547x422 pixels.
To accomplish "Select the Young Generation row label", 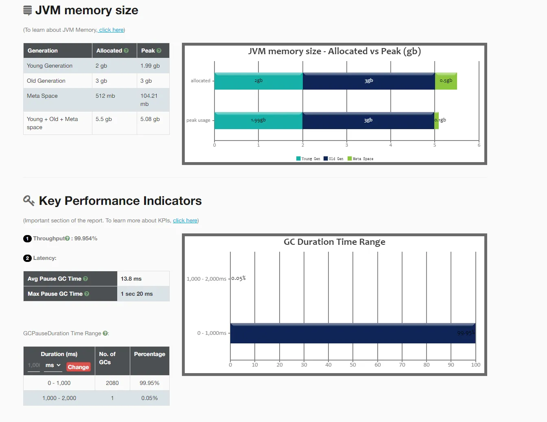I will click(50, 66).
